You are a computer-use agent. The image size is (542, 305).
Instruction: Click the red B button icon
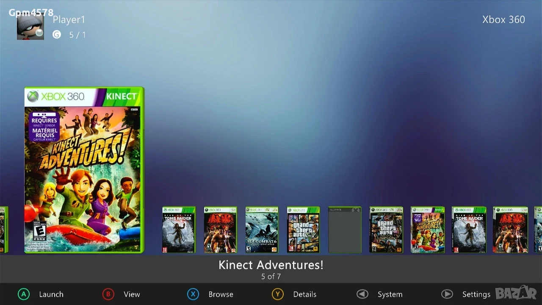tap(108, 294)
